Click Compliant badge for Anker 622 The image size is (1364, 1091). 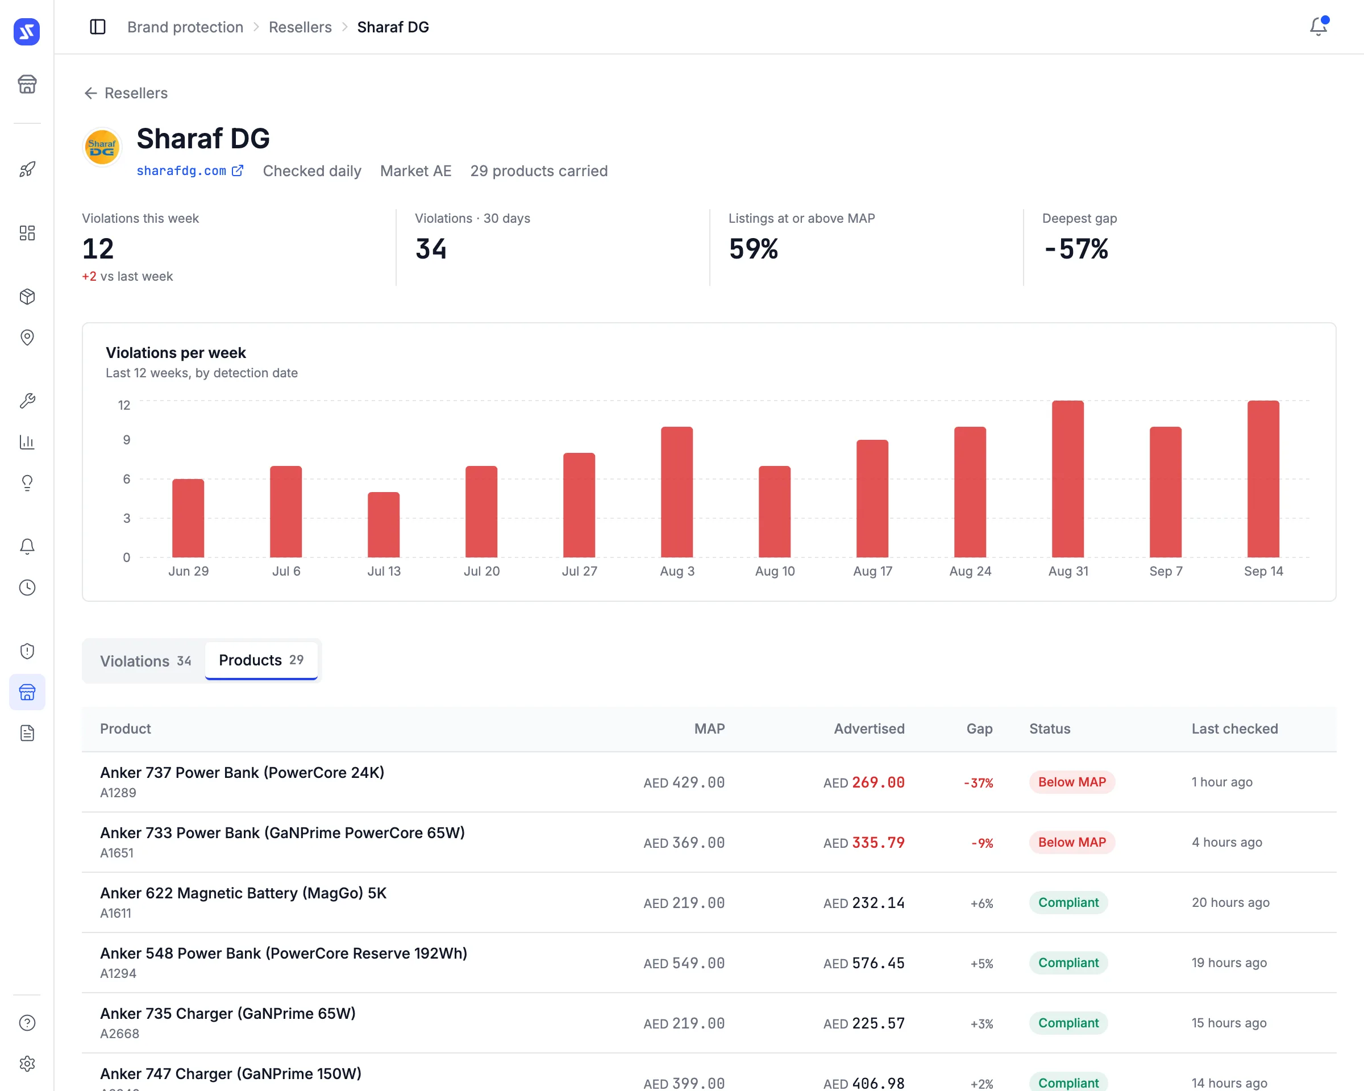[1068, 902]
